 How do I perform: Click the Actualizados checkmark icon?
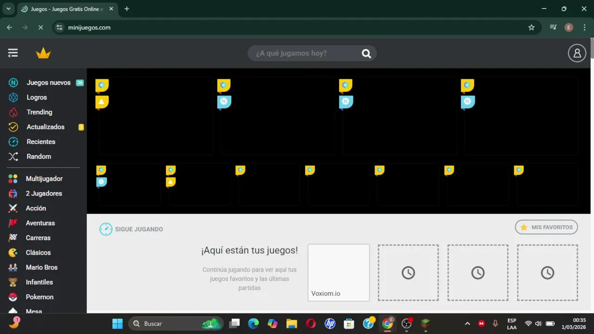pos(13,127)
